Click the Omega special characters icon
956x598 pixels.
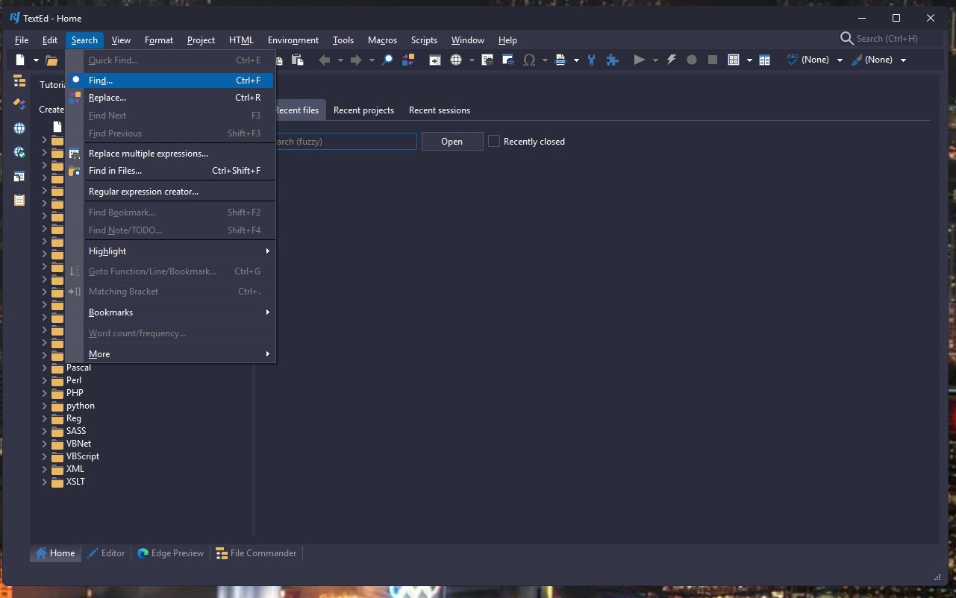tap(529, 60)
